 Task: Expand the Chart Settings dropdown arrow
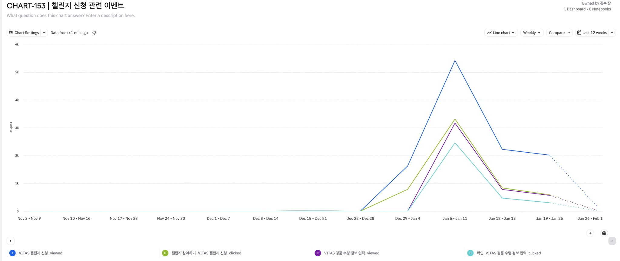[44, 33]
